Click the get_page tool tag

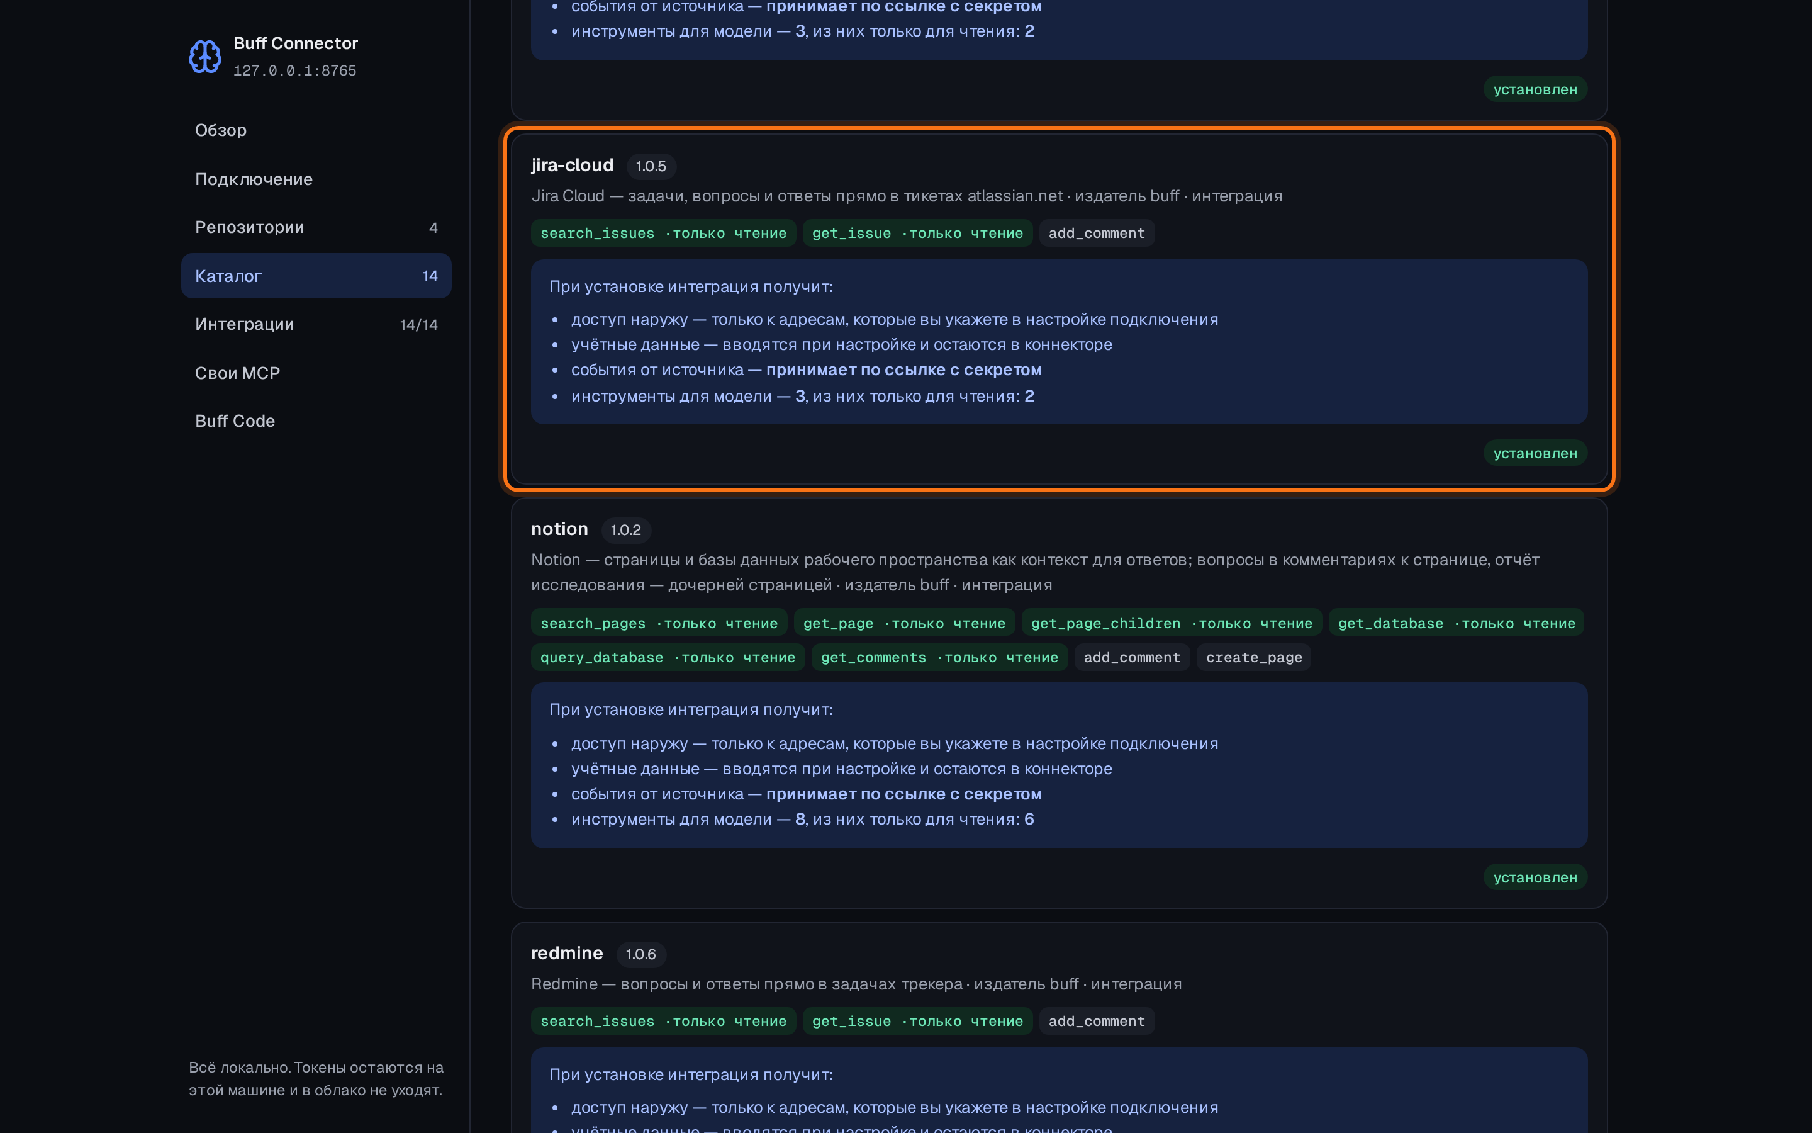click(905, 623)
